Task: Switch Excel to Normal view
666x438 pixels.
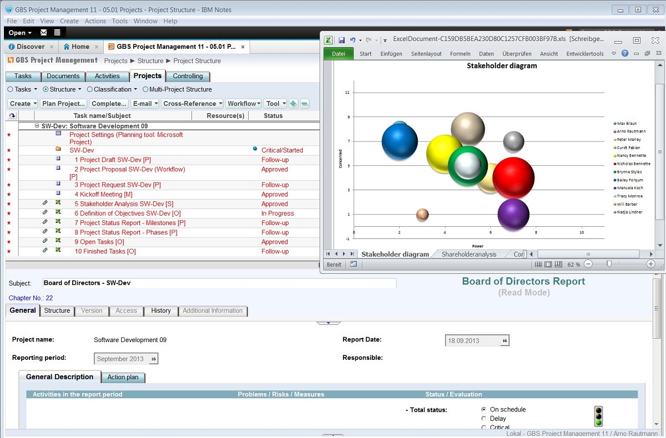Action: [538, 264]
